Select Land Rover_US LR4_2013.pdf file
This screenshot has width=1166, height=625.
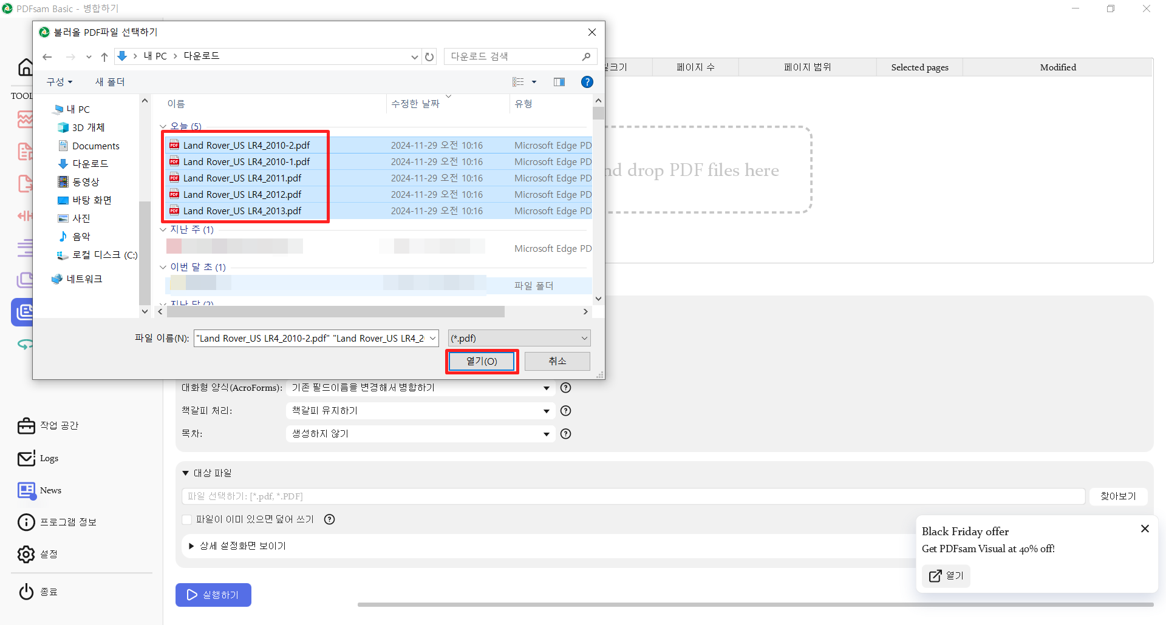click(242, 211)
